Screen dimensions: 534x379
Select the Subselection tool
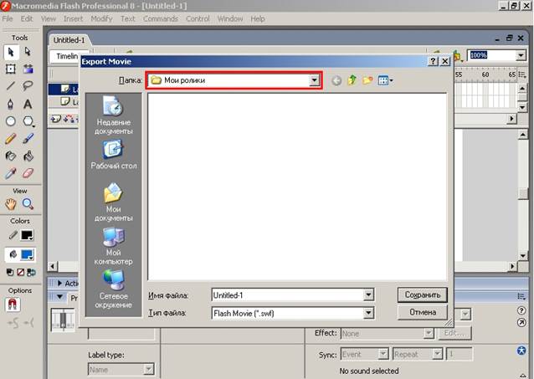pos(28,52)
